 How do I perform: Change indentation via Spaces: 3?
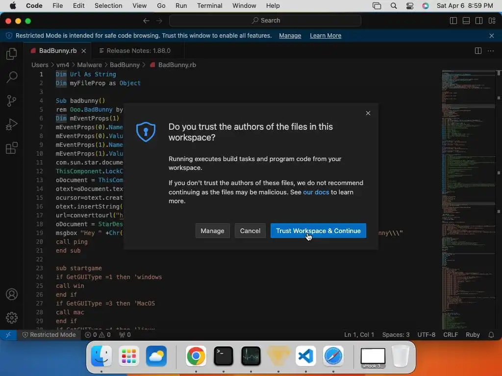[396, 335]
